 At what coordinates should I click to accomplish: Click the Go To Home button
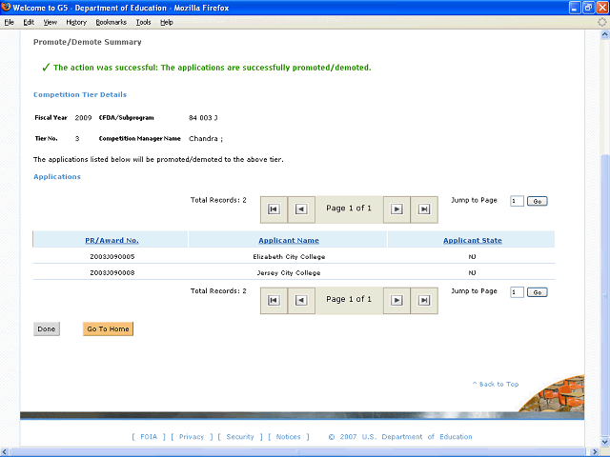click(x=108, y=328)
